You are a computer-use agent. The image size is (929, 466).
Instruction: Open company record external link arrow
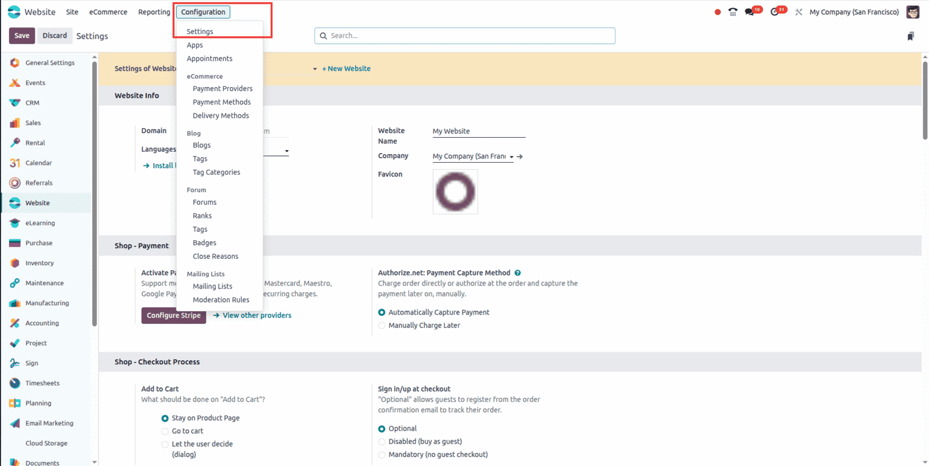coord(520,156)
